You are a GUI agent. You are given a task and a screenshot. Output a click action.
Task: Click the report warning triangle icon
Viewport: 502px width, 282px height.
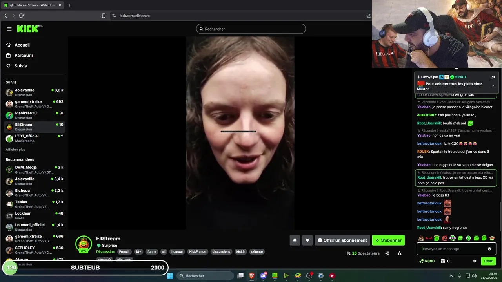tap(399, 253)
